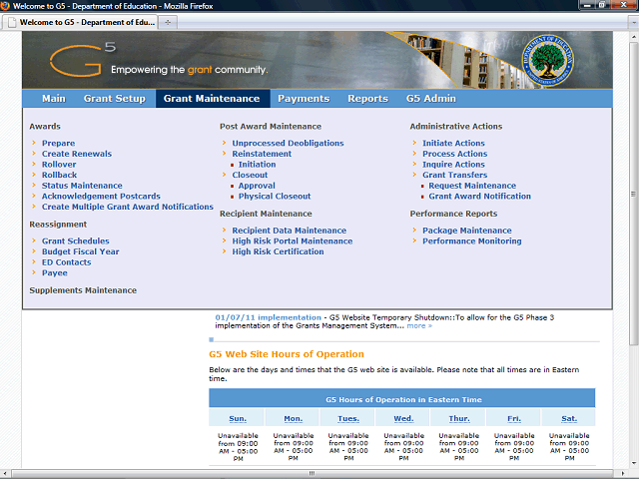Go to Unprocessed Deobligations

click(x=288, y=144)
